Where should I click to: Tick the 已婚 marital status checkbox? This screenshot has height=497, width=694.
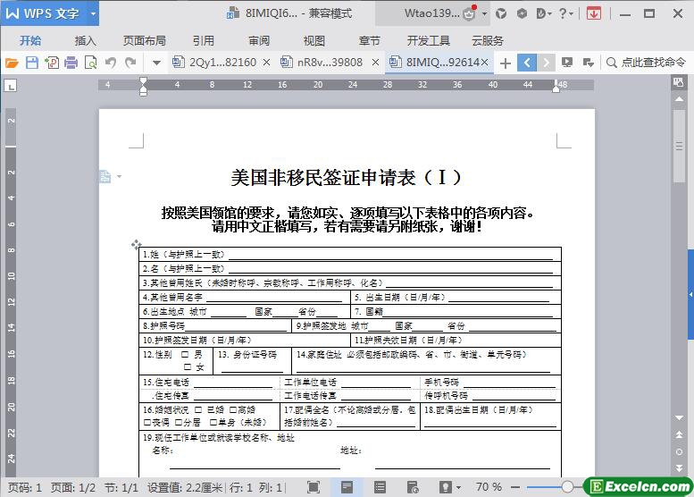(x=198, y=409)
